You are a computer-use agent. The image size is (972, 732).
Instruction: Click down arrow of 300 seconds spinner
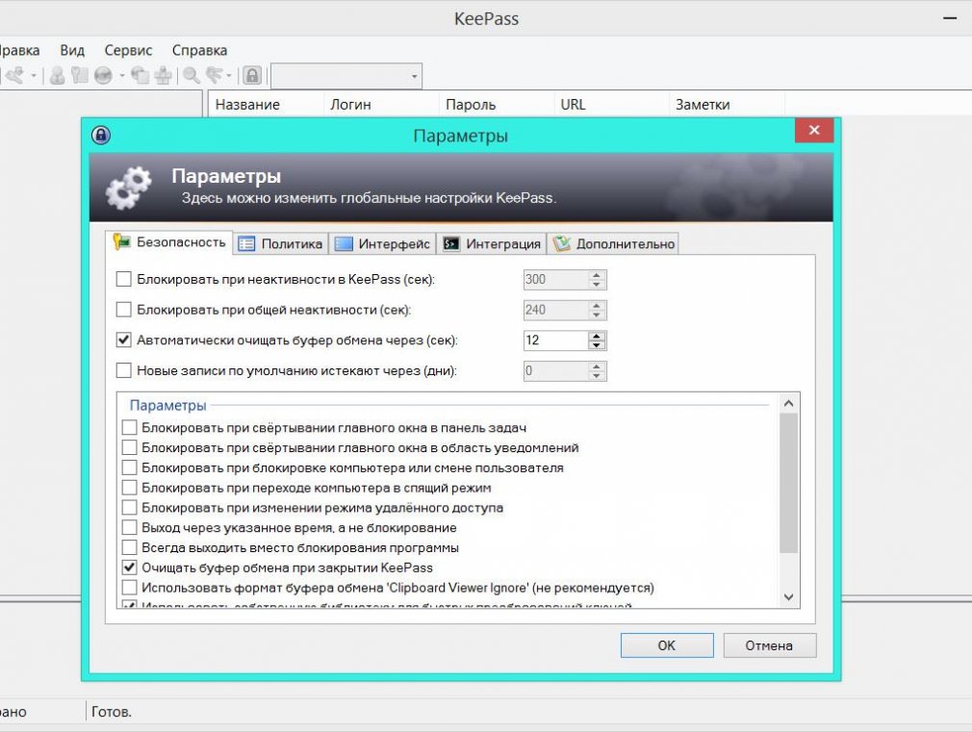pos(597,285)
